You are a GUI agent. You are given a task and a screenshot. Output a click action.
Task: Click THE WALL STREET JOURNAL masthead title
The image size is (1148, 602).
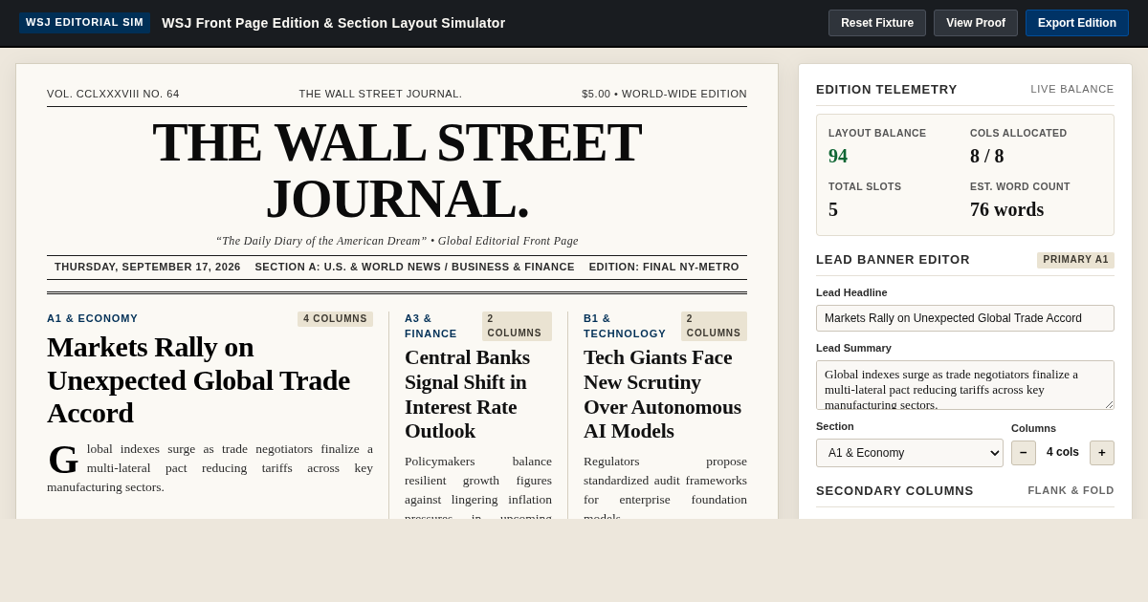397,170
